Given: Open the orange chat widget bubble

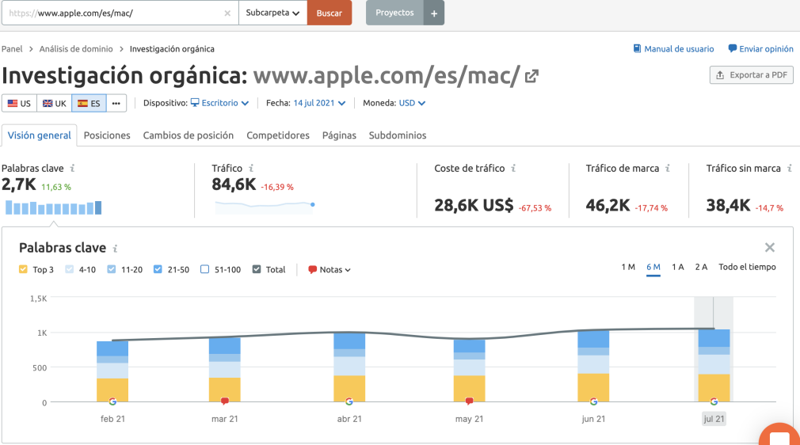Looking at the screenshot, I should [x=779, y=435].
